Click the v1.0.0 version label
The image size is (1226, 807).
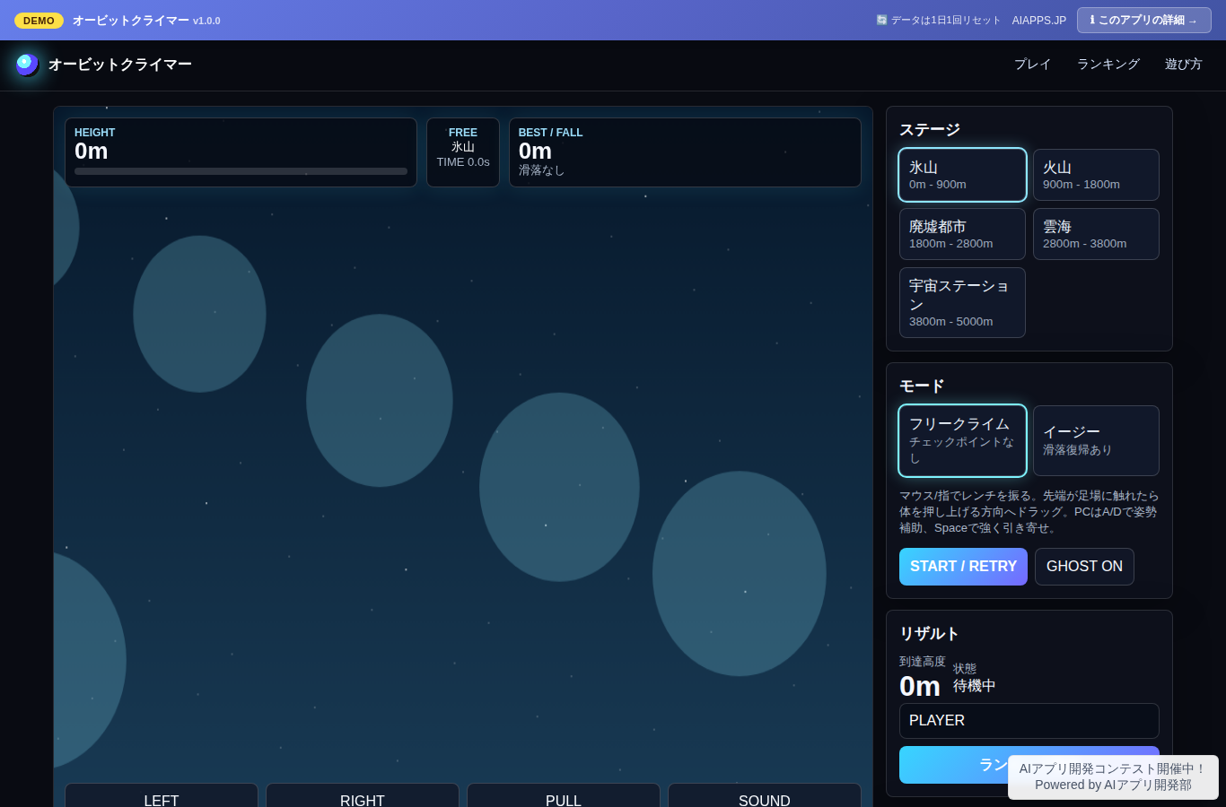pos(206,21)
